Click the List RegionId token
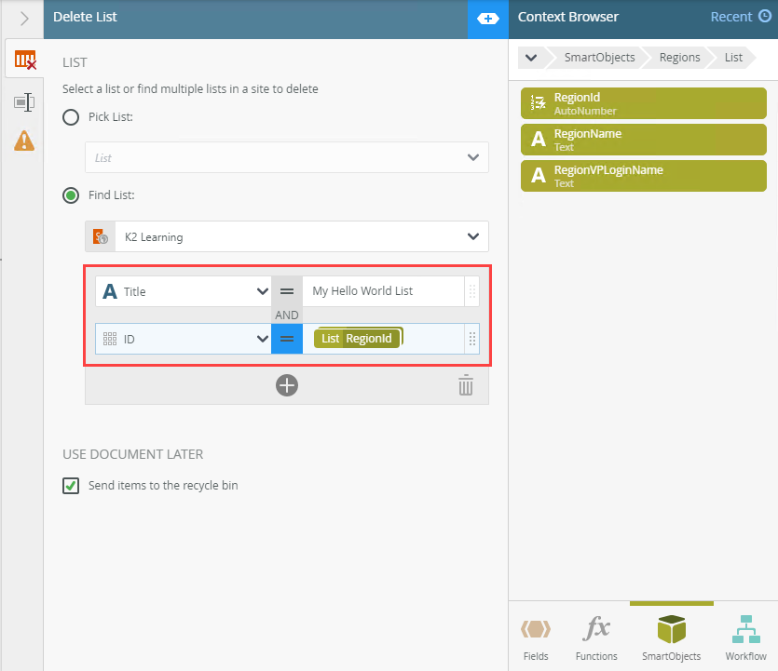The height and width of the screenshot is (671, 778). [357, 339]
